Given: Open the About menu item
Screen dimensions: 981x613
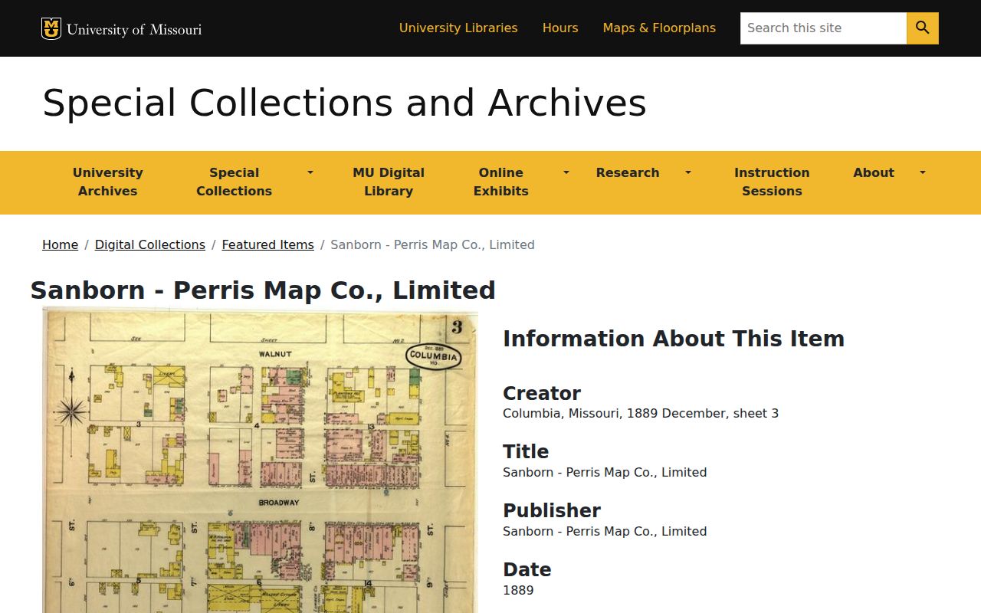Looking at the screenshot, I should (874, 173).
